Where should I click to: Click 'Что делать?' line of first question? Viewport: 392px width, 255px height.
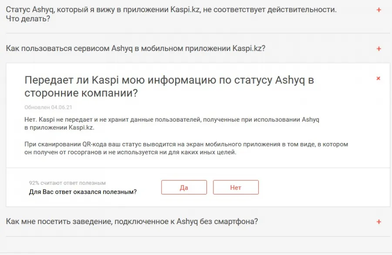28,19
